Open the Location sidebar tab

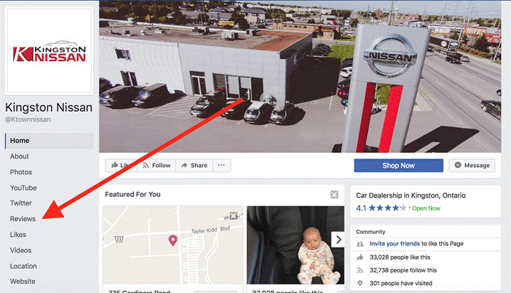point(23,266)
